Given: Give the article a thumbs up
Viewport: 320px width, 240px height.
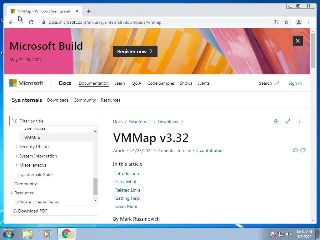Looking at the screenshot, I should 295,150.
